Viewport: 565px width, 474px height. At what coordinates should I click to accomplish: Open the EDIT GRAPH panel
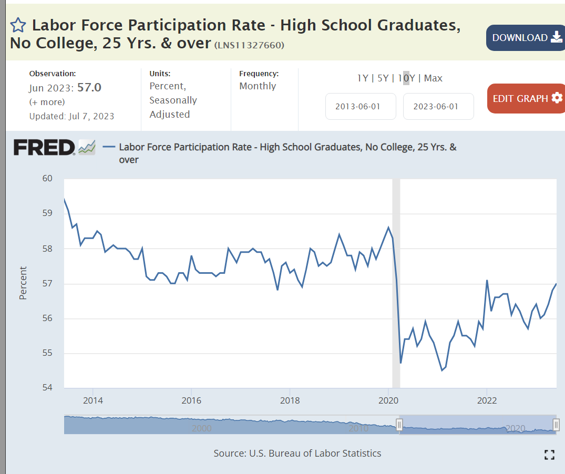tap(527, 98)
